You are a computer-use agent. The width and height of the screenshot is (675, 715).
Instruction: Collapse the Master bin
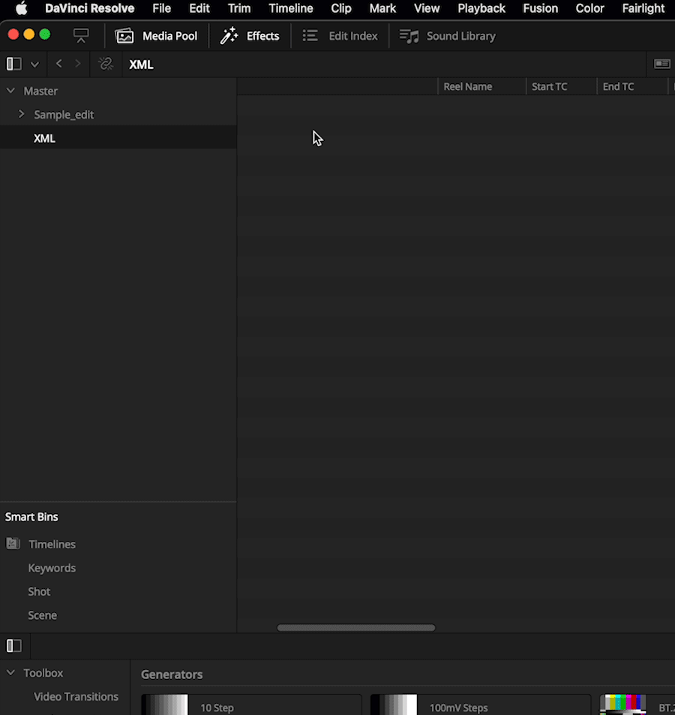tap(10, 91)
